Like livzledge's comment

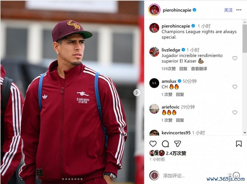[x=235, y=58]
